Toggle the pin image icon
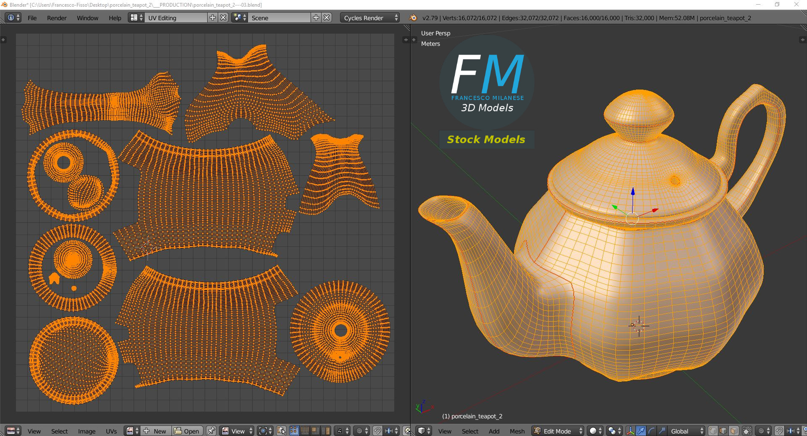The height and width of the screenshot is (436, 807). coord(211,431)
